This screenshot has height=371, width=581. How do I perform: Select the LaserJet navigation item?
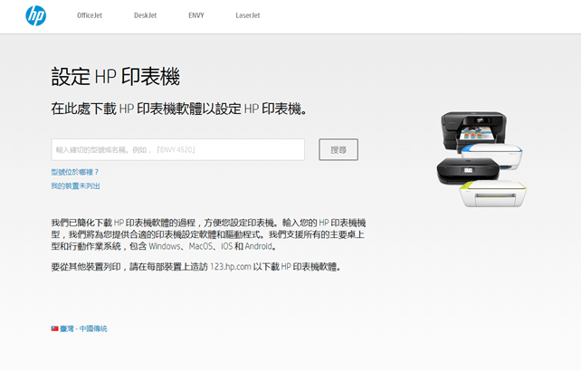coord(248,15)
